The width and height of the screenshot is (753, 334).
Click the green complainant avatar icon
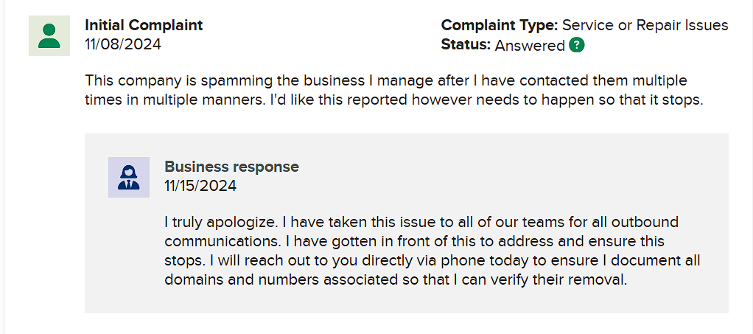(x=49, y=35)
